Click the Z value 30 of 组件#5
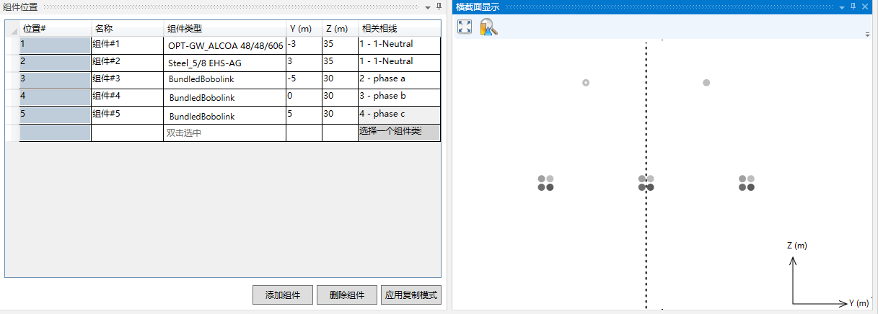 (x=341, y=115)
